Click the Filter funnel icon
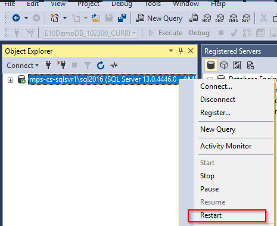 (88, 66)
